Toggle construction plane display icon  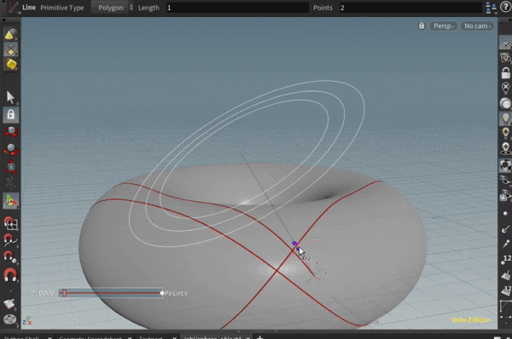(505, 58)
